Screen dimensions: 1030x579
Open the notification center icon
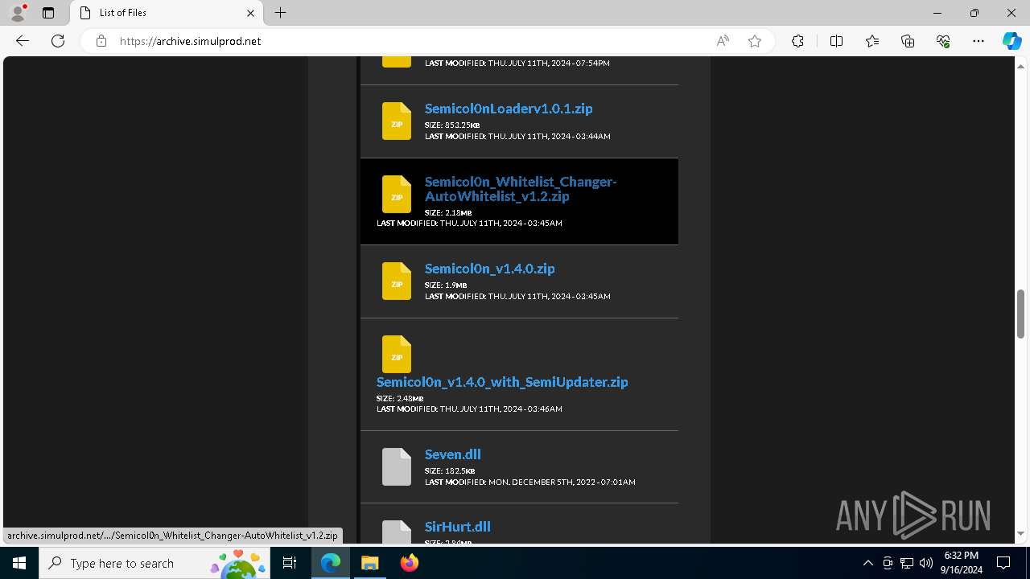pyautogui.click(x=1003, y=563)
